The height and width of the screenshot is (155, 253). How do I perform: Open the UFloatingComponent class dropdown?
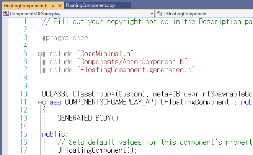click(205, 14)
